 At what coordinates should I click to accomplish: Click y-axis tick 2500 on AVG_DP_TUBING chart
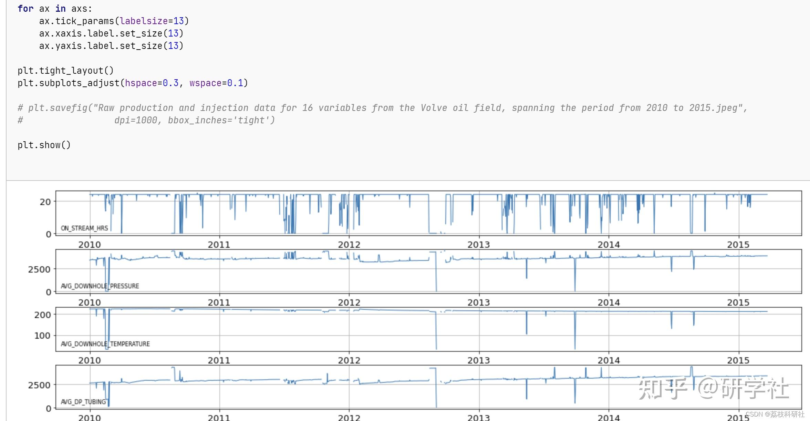(x=39, y=385)
